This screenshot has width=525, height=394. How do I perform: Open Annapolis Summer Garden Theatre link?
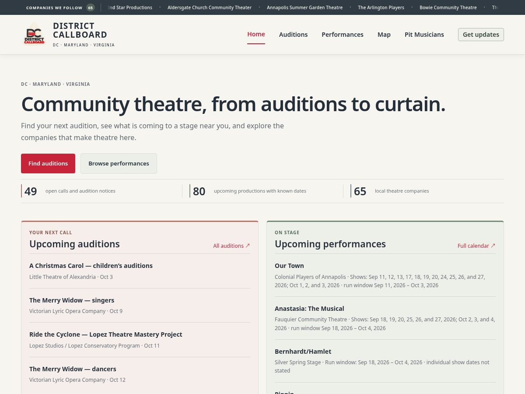pos(305,7)
